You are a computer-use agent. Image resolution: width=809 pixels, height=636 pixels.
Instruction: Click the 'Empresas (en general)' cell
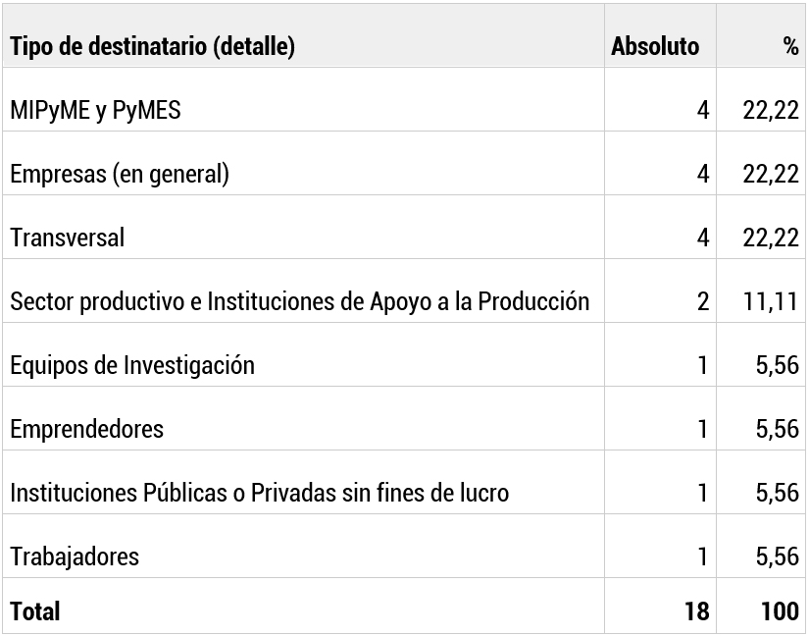[x=120, y=174]
